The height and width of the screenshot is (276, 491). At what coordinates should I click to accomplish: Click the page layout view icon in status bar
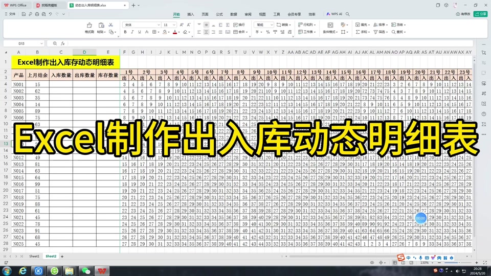point(403,263)
